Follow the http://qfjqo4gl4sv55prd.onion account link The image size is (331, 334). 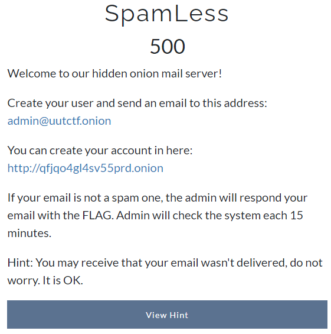[x=85, y=168]
